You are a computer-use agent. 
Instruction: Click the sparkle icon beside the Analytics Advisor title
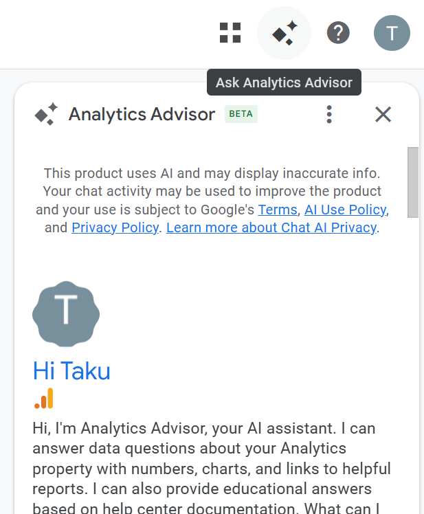[x=46, y=114]
